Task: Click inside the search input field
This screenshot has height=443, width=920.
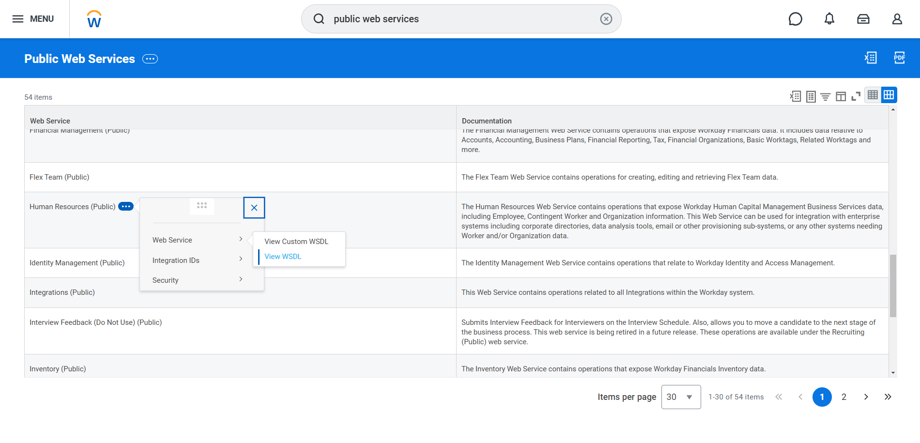Action: point(462,19)
